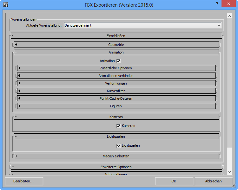The image size is (238, 190).
Task: Cancel with the Abbrechen button
Action: click(214, 181)
